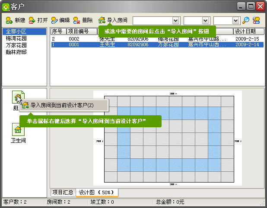Click the magnifier search icon
Image resolution: width=267 pixels, height=208 pixels.
click(246, 20)
